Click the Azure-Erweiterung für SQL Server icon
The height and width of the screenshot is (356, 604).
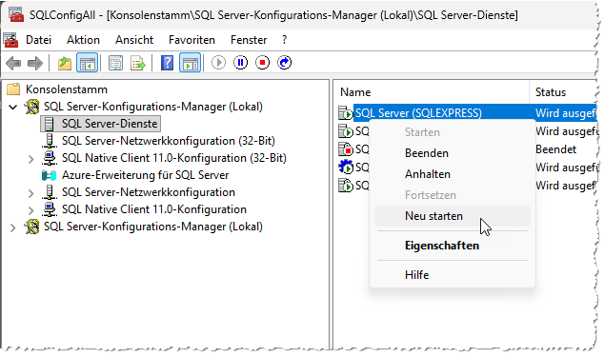coord(49,175)
